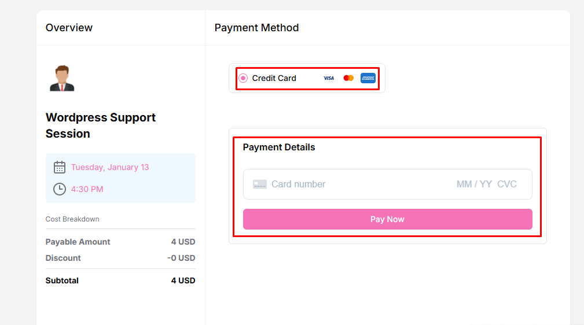Click the Mastercard logo
Screen dimensions: 584x325
pyautogui.click(x=348, y=78)
